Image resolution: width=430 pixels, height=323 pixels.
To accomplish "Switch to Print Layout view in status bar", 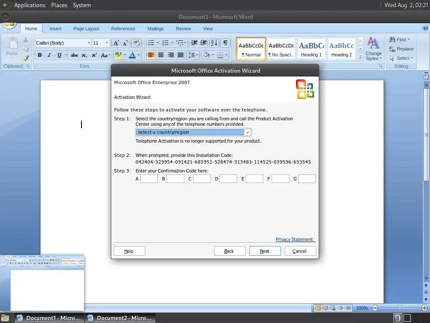I will 318,308.
